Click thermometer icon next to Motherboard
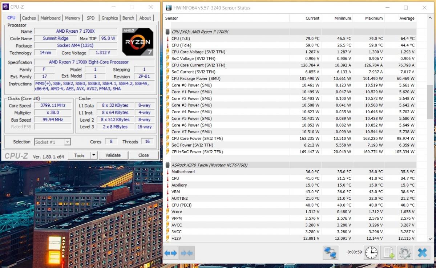 [x=168, y=172]
